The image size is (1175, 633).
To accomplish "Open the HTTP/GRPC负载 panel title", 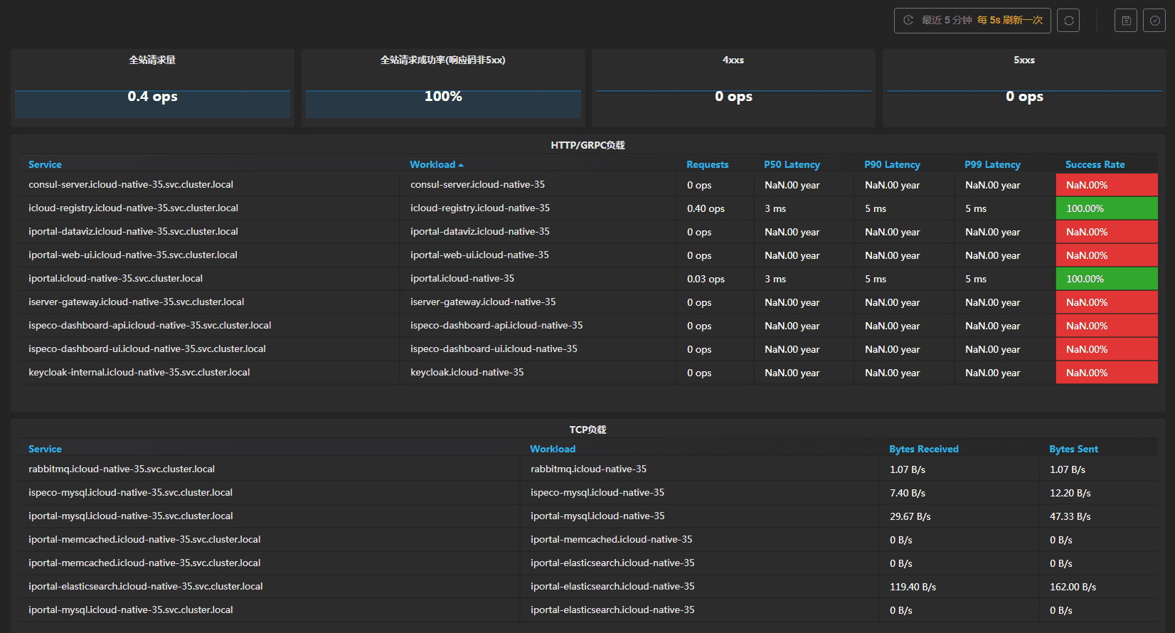I will [587, 145].
